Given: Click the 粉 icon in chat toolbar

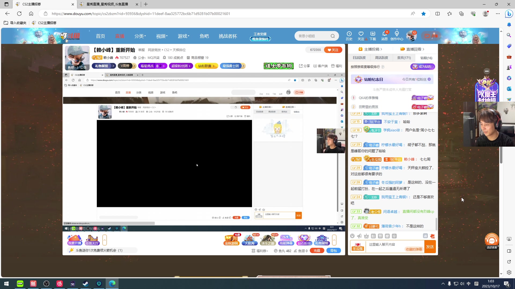Looking at the screenshot, I should (x=373, y=236).
